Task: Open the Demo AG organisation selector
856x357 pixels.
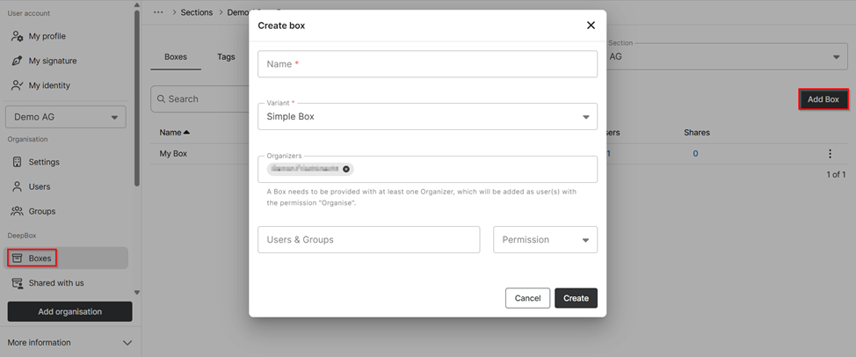Action: pyautogui.click(x=66, y=117)
